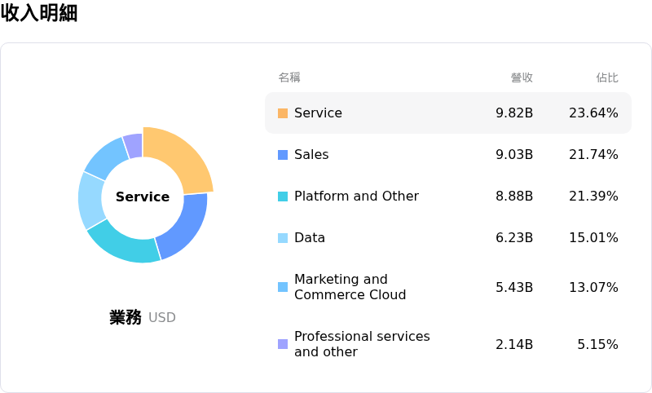Select the teal Platform and Other swatch
The image size is (652, 393).
click(283, 196)
